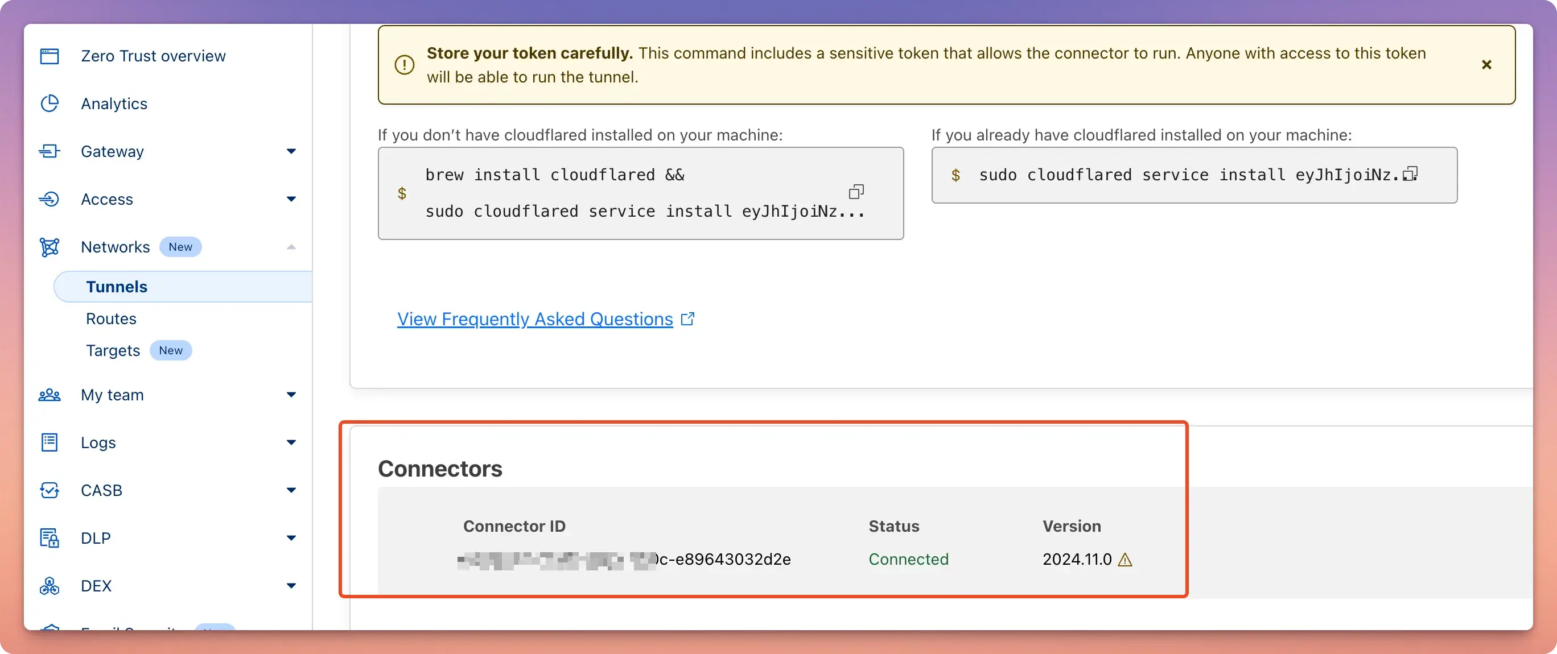Screen dimensions: 1557x654
Task: Click the New badge next to Networks
Action: (180, 247)
